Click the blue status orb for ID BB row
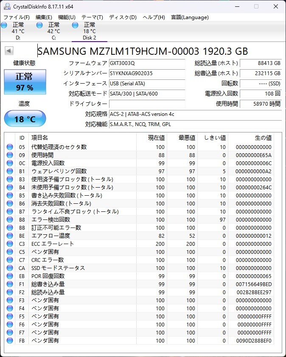 point(10,228)
